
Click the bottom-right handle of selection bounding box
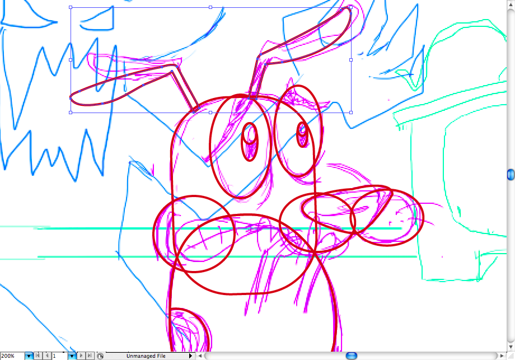tap(351, 113)
